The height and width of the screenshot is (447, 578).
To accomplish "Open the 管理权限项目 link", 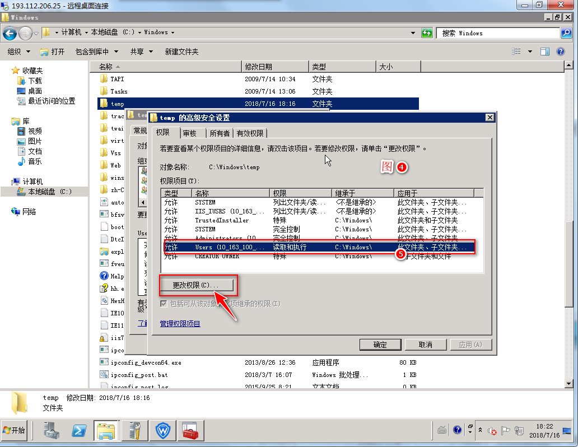I will tap(180, 324).
